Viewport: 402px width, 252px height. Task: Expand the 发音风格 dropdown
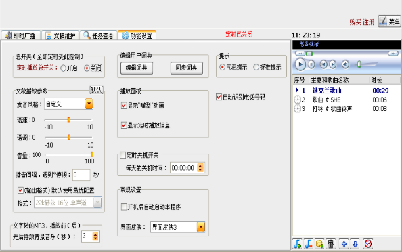click(89, 104)
